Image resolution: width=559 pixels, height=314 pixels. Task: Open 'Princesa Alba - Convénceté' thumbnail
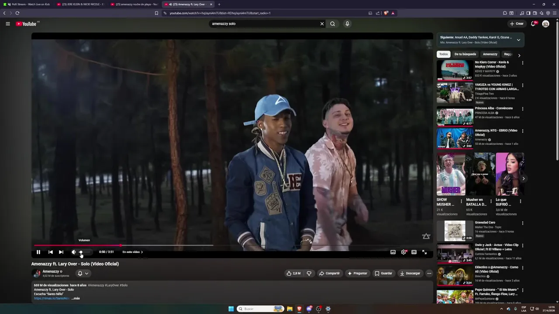pos(455,116)
